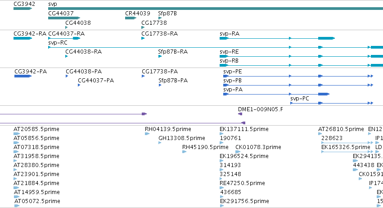Select the AT31958.5prime EST

(x=15, y=161)
